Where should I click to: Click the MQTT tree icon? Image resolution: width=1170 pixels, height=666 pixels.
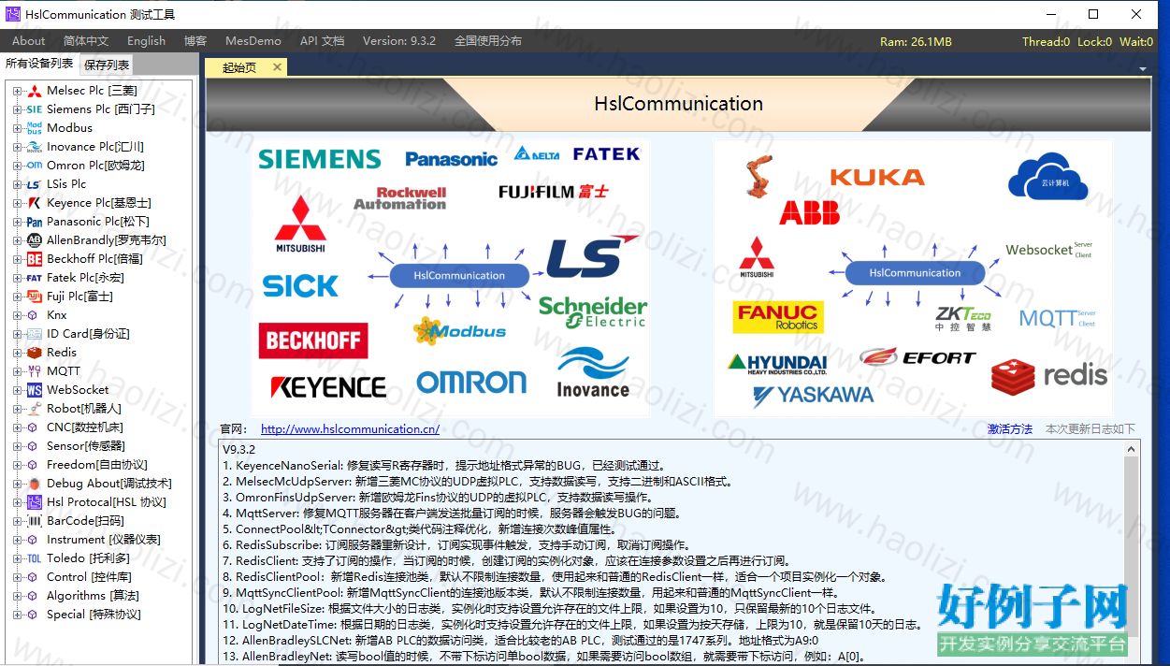(x=34, y=371)
